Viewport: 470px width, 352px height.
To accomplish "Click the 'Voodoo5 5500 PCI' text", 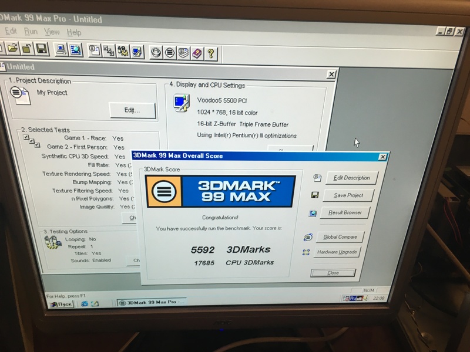I will click(x=222, y=100).
